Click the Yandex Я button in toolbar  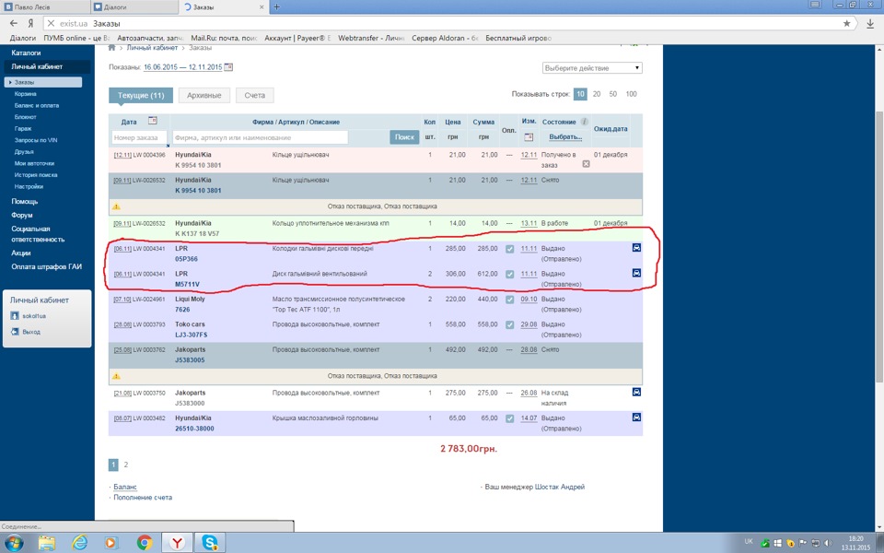pos(30,24)
